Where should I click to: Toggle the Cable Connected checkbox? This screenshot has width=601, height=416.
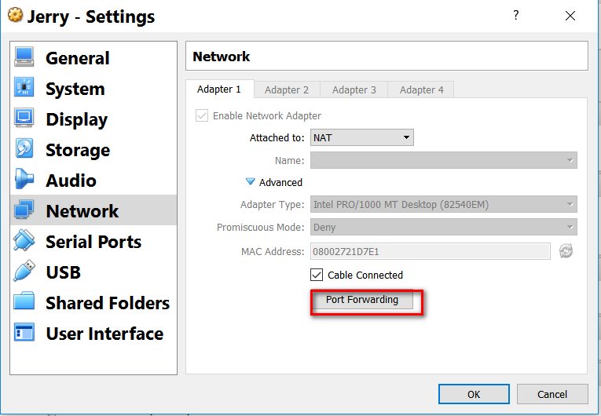click(317, 275)
